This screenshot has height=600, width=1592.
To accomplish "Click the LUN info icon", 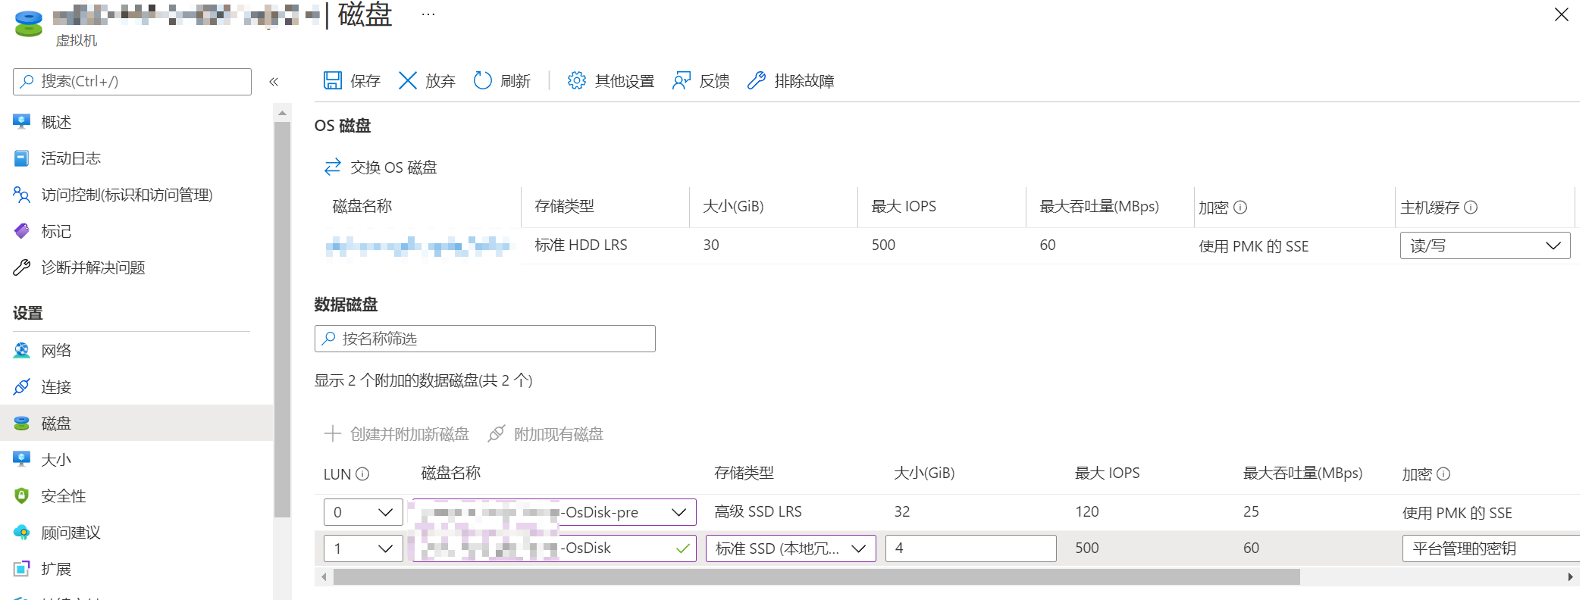I will [x=362, y=473].
